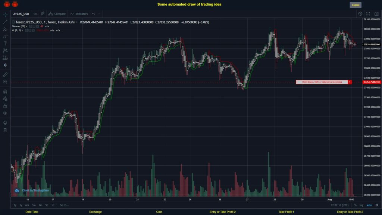
Task: Click the Compare symbols button
Action: [x=57, y=14]
